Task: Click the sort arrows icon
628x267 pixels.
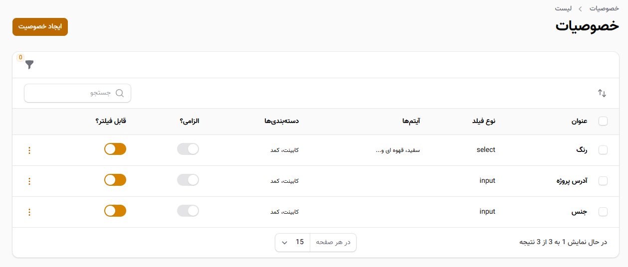Action: point(602,93)
